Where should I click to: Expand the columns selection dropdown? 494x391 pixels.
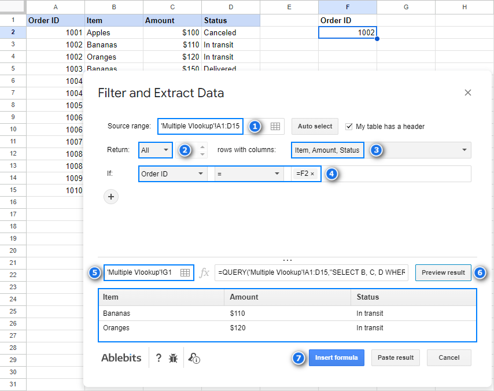point(464,150)
